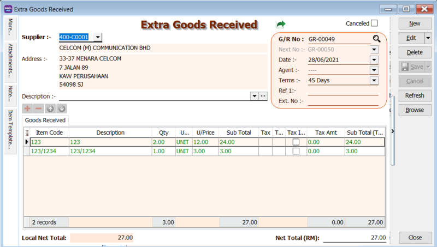Click the New button
This screenshot has height=247, width=437.
click(415, 24)
